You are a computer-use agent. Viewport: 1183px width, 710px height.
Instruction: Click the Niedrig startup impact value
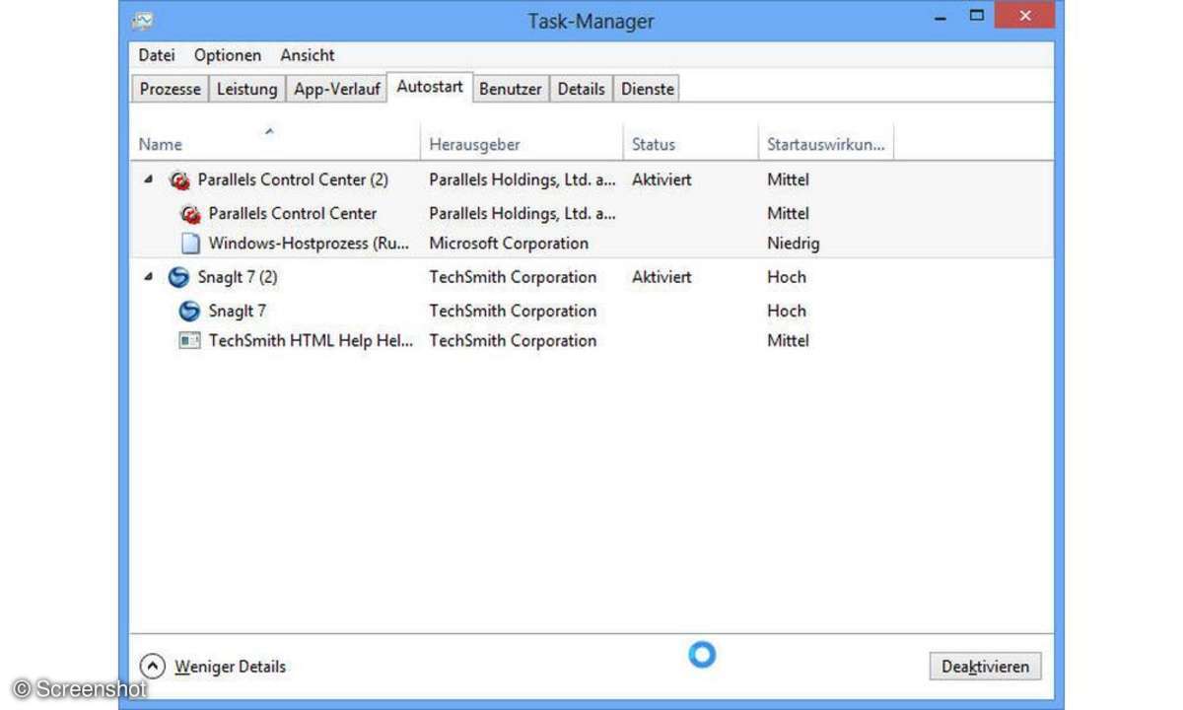(x=794, y=244)
